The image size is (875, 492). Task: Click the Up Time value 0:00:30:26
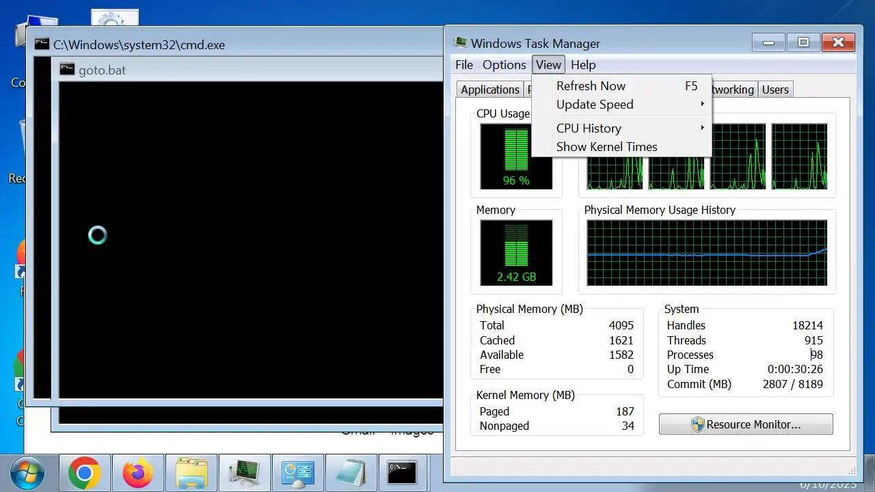tap(795, 369)
